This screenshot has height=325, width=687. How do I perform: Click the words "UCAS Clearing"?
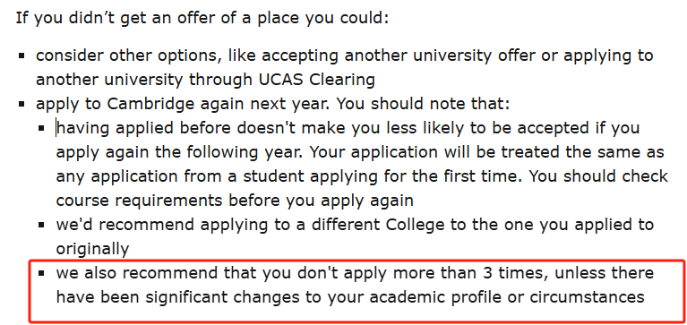pyautogui.click(x=313, y=81)
